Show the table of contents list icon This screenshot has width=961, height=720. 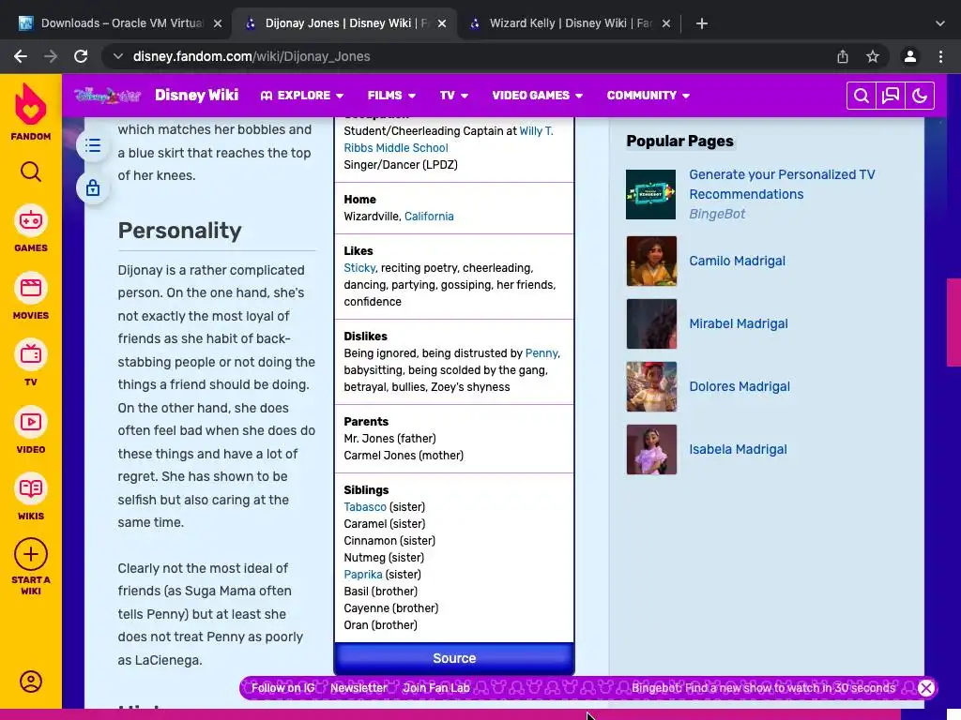point(93,145)
